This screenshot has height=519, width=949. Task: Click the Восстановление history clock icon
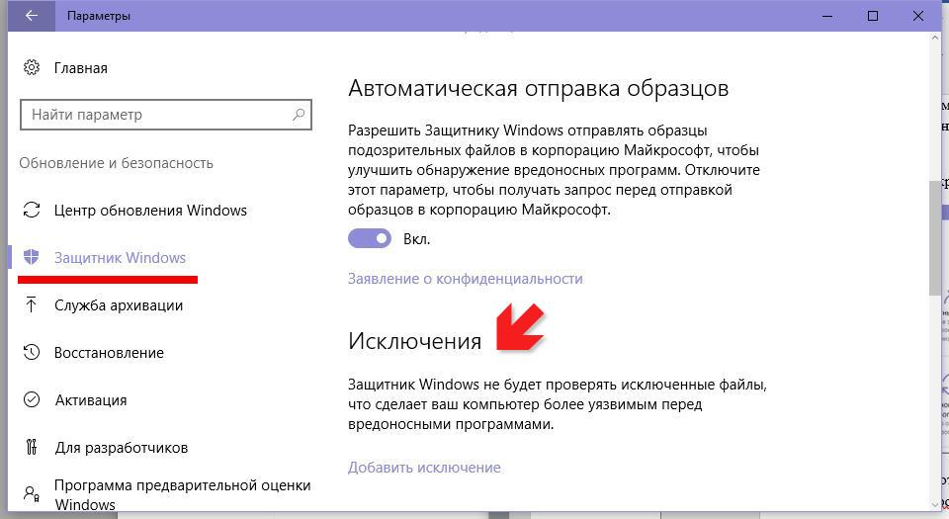click(32, 352)
